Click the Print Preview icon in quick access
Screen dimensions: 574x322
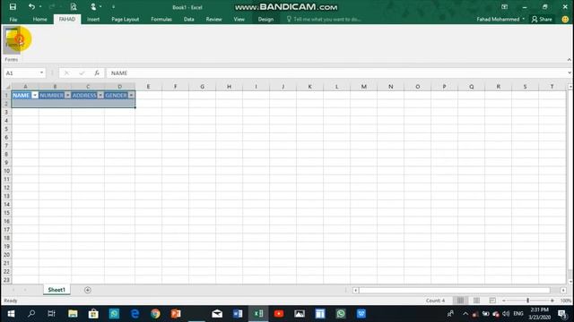(x=74, y=7)
